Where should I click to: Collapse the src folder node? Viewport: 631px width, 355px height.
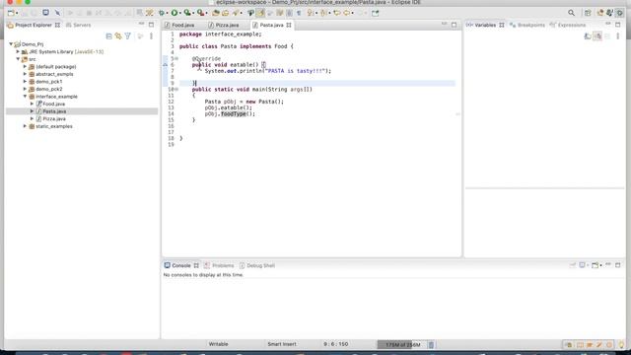pos(18,59)
